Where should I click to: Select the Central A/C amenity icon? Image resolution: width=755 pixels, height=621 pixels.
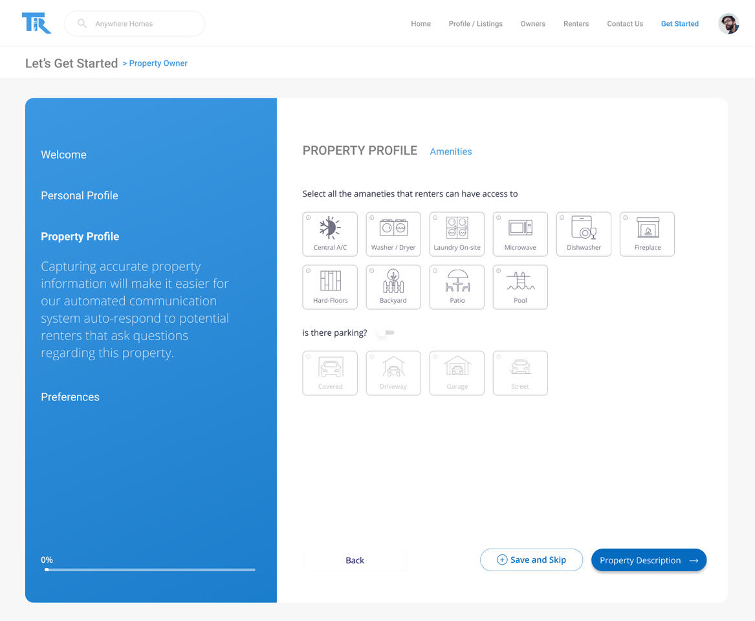[x=330, y=234]
